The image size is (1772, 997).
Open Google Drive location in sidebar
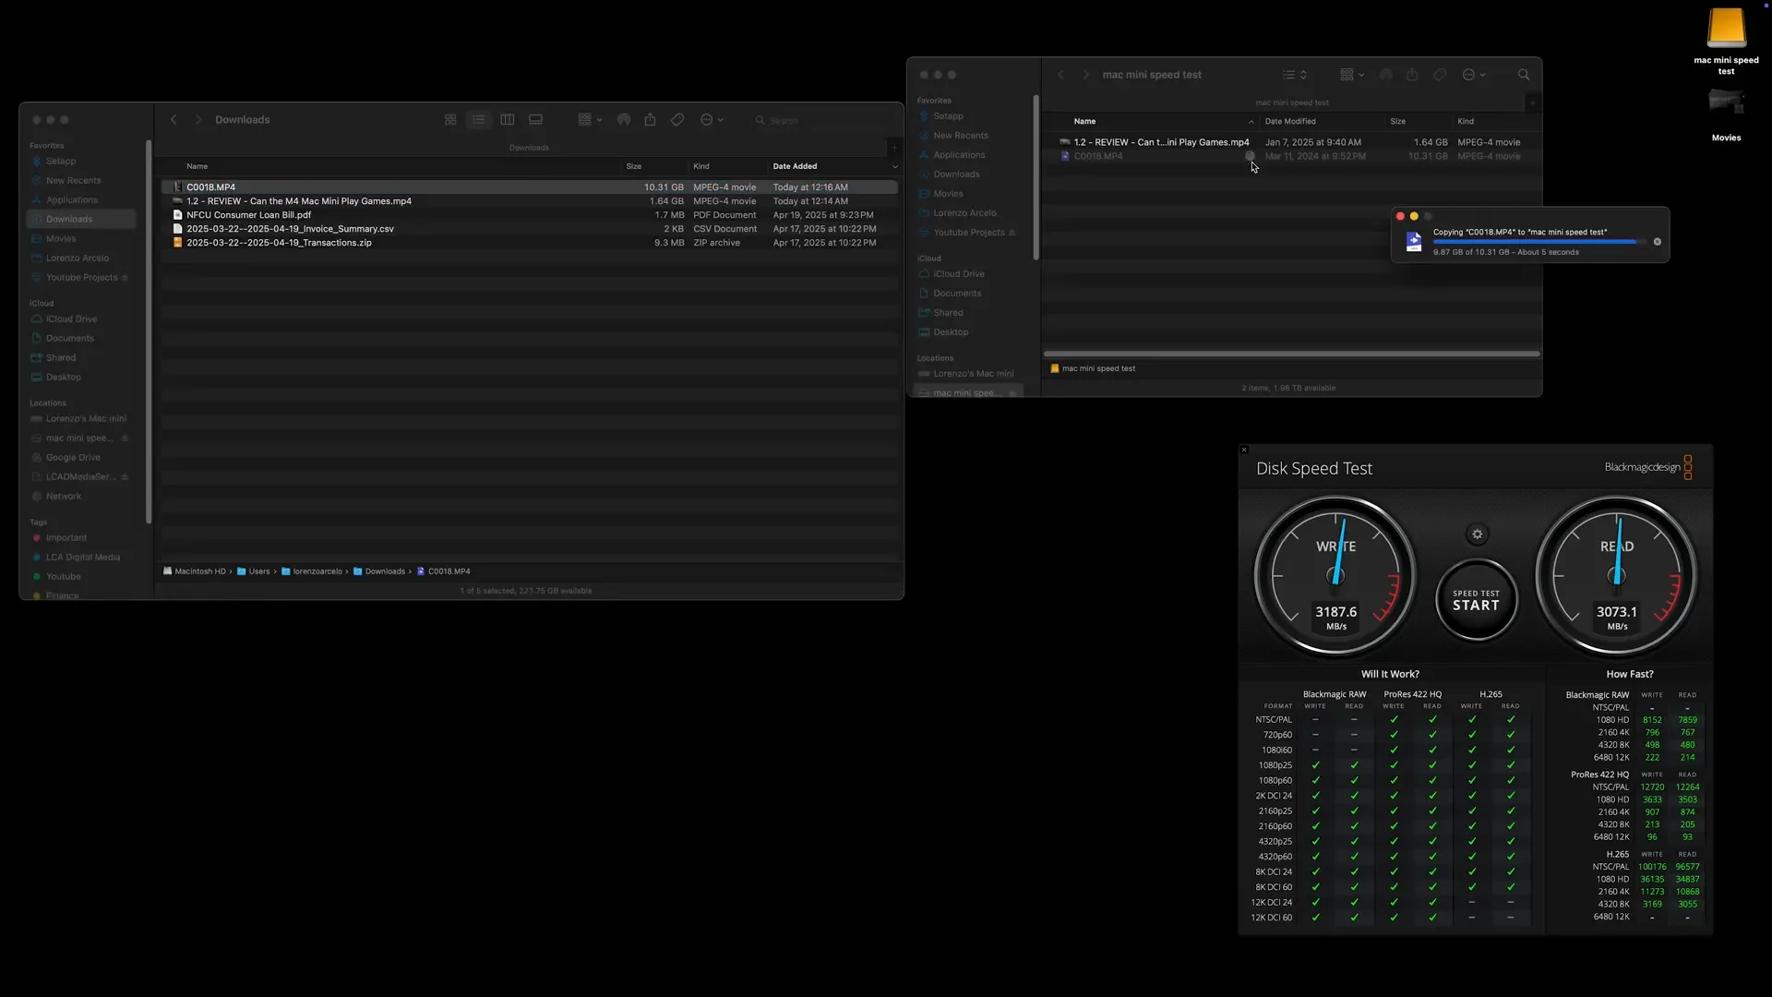[x=73, y=458]
